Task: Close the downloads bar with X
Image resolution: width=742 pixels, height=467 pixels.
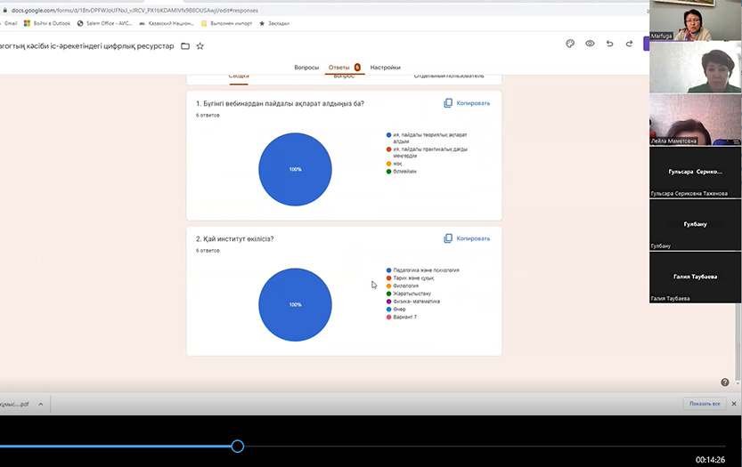Action: pos(734,403)
